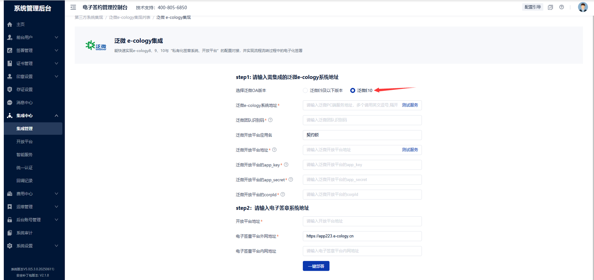Expand the 运维管理 menu chevron
594x280 pixels.
56,207
